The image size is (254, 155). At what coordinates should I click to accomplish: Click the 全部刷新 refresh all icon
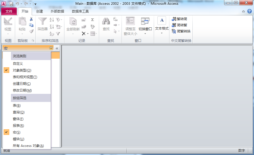73,22
